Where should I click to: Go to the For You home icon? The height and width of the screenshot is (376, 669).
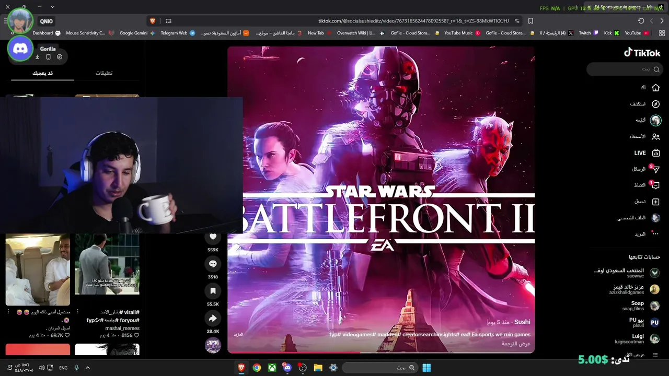pos(656,88)
